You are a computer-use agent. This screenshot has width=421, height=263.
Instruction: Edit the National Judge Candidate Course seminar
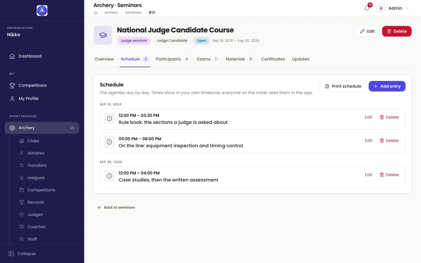pos(367,31)
